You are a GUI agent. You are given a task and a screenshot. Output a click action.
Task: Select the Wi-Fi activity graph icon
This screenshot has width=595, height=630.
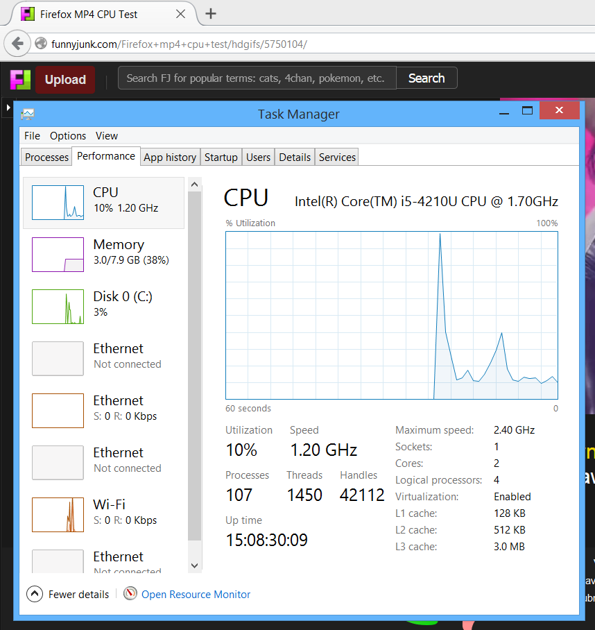(58, 515)
